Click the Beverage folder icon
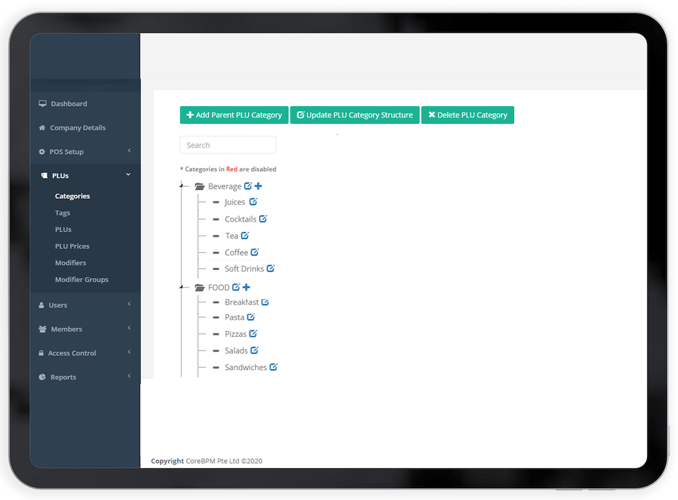The width and height of the screenshot is (678, 500). click(x=199, y=186)
